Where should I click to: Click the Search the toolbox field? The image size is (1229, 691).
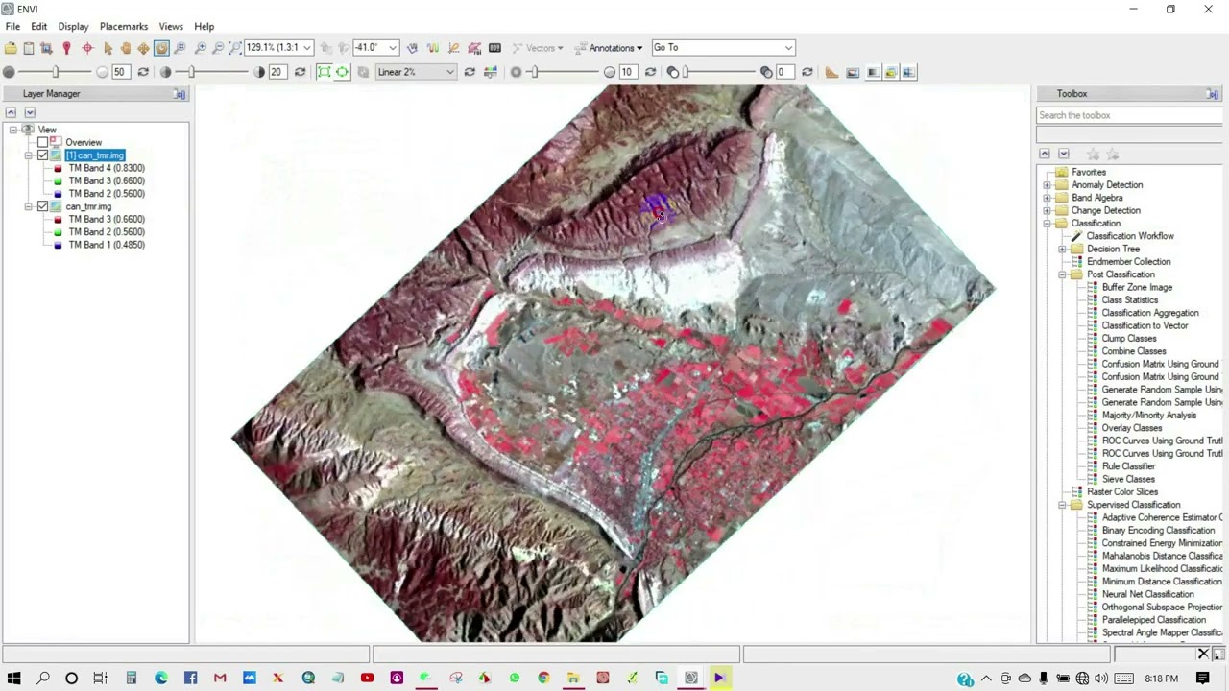[x=1129, y=115]
